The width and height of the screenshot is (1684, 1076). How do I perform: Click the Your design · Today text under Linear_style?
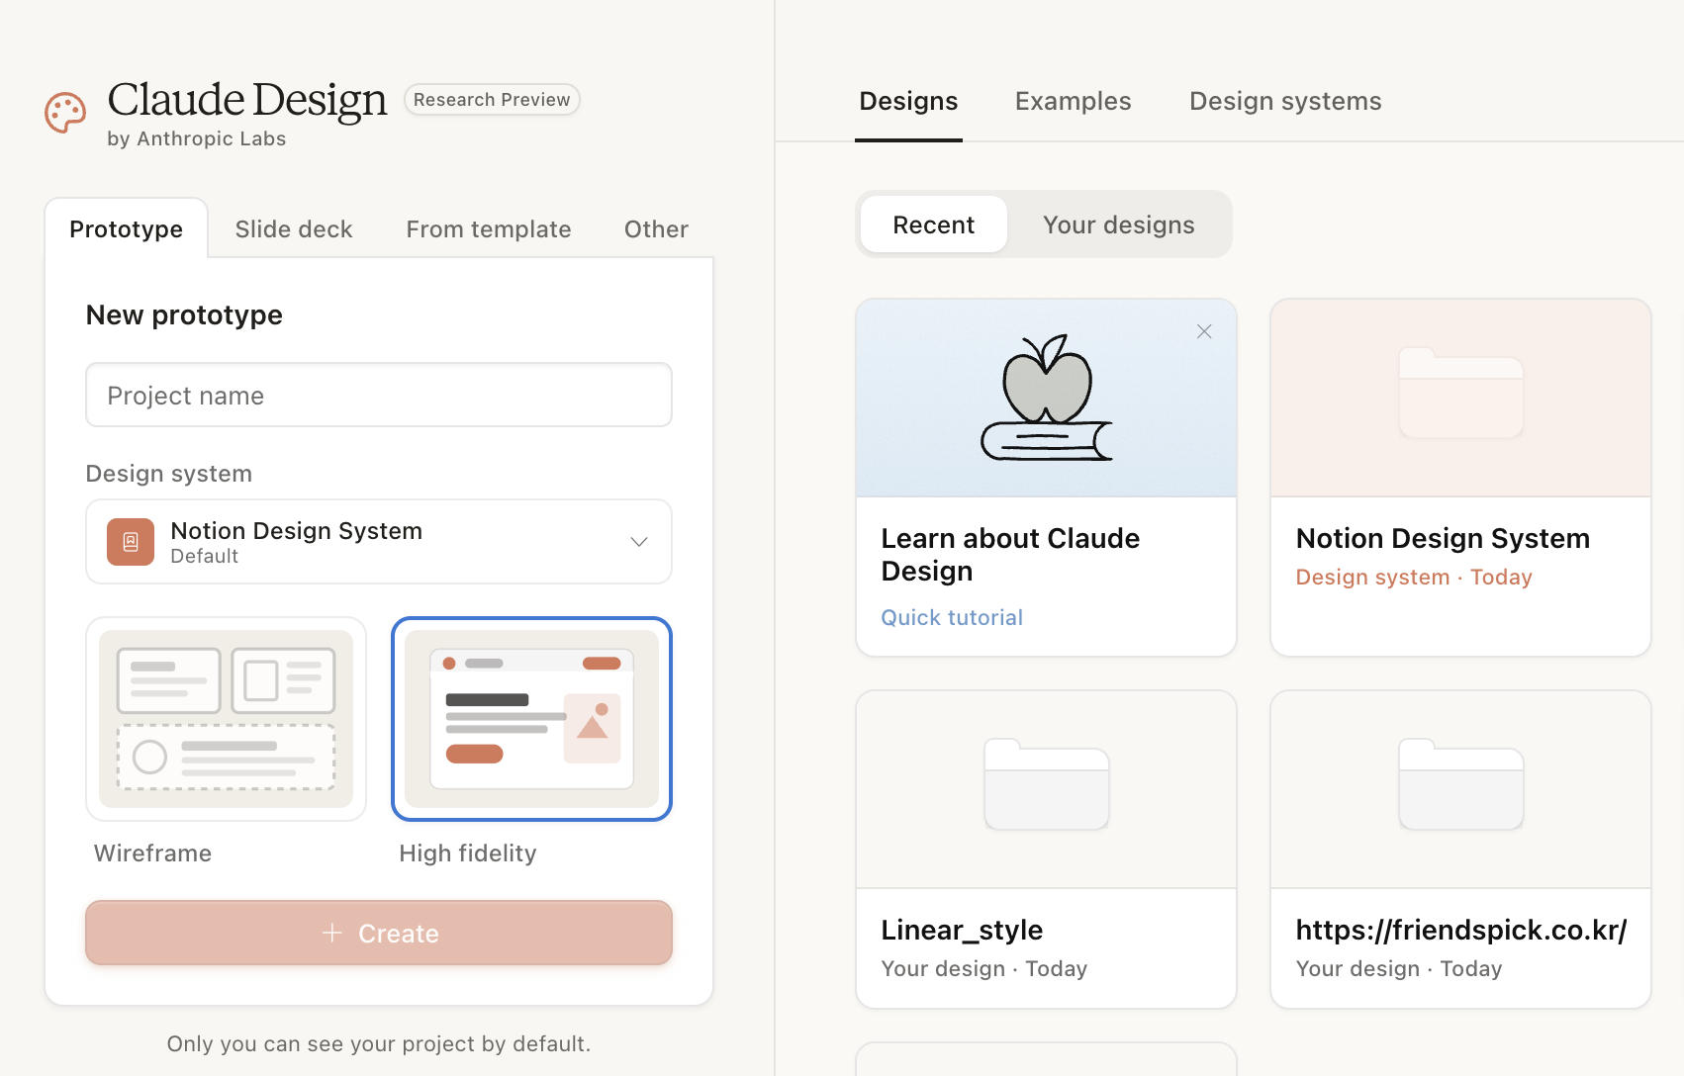click(984, 969)
